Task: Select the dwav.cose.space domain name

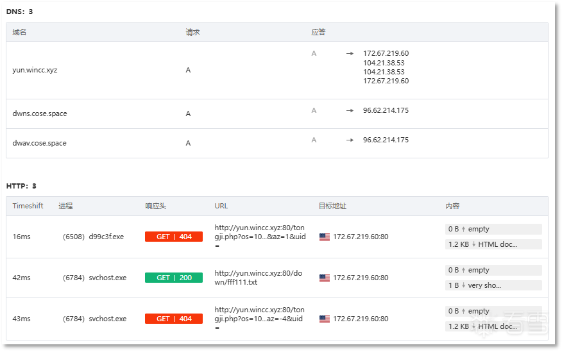Action: click(x=40, y=143)
